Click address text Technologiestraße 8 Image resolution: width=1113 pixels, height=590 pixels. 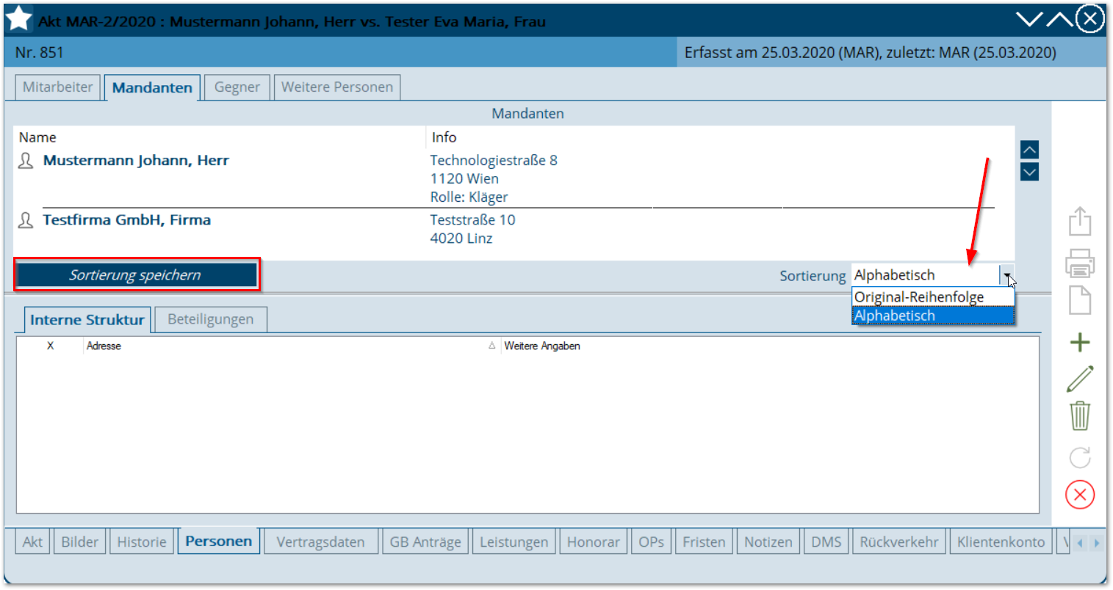coord(494,160)
